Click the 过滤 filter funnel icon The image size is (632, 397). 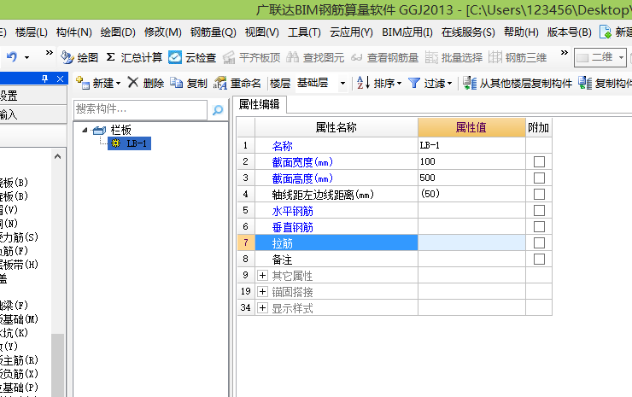click(x=414, y=83)
